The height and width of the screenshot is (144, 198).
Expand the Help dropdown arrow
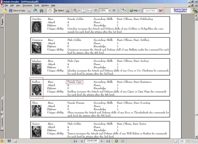click(x=139, y=10)
